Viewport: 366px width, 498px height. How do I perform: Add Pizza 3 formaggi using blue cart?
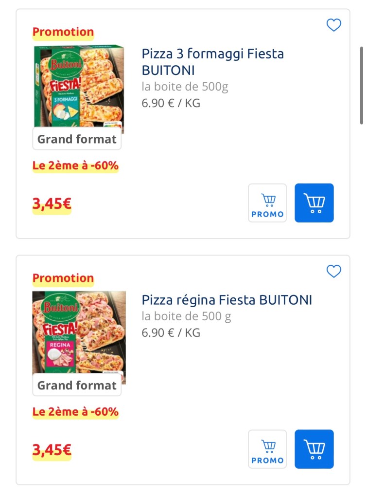(x=314, y=203)
